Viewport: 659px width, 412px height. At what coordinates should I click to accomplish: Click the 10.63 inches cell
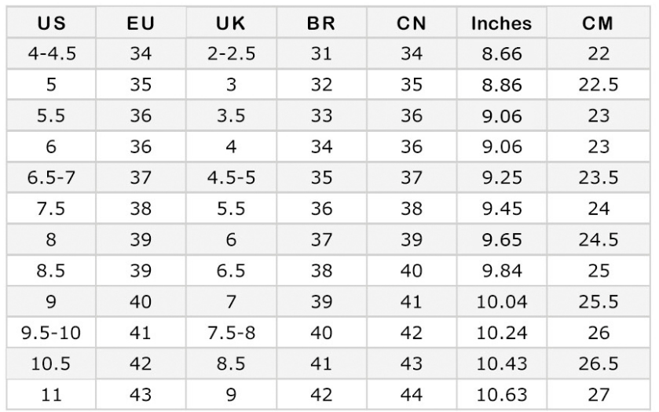click(x=501, y=395)
